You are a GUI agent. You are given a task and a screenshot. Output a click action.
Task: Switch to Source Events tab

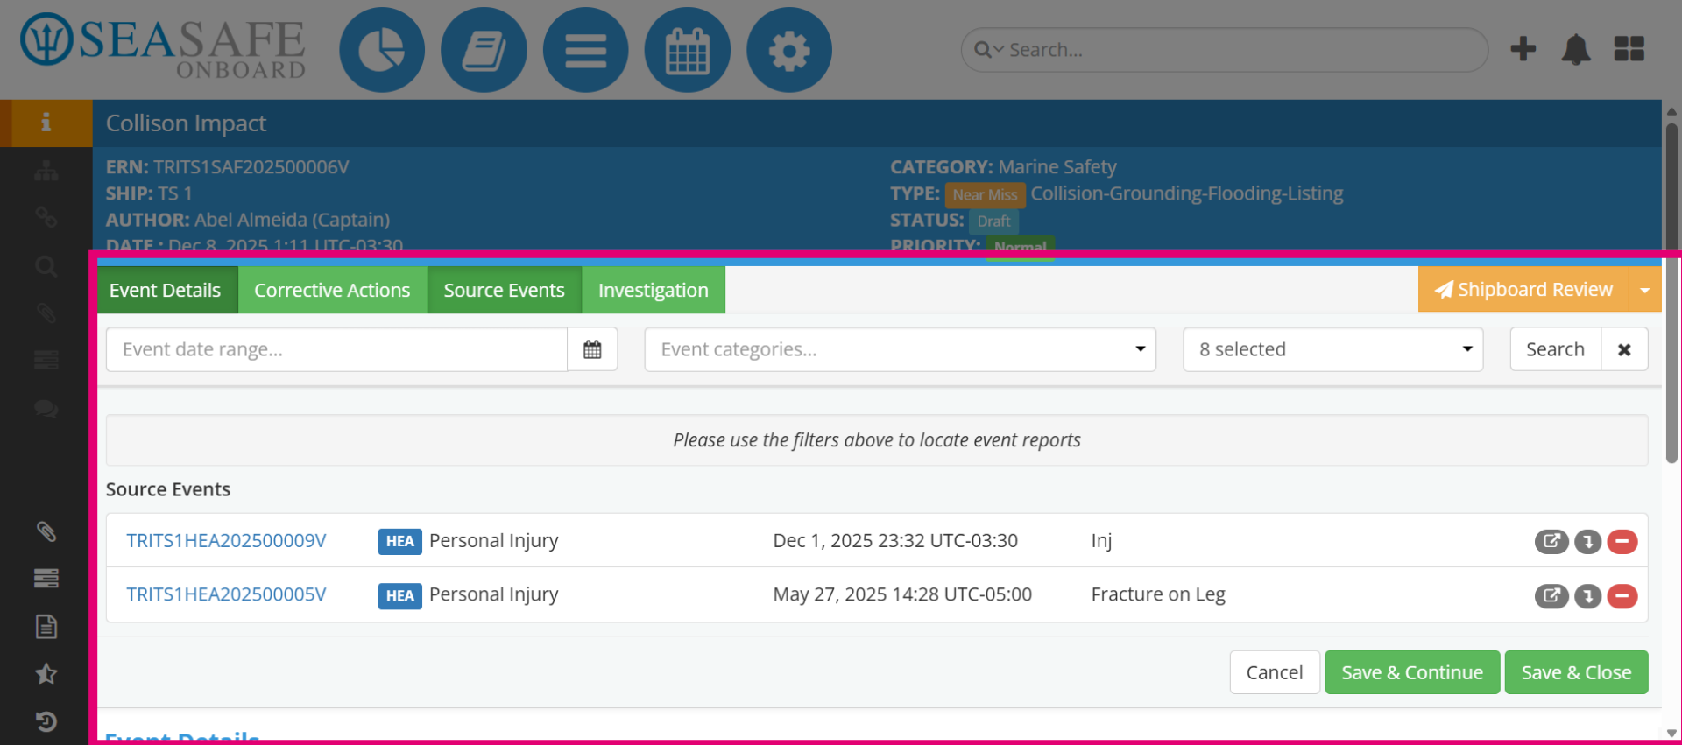pos(504,290)
